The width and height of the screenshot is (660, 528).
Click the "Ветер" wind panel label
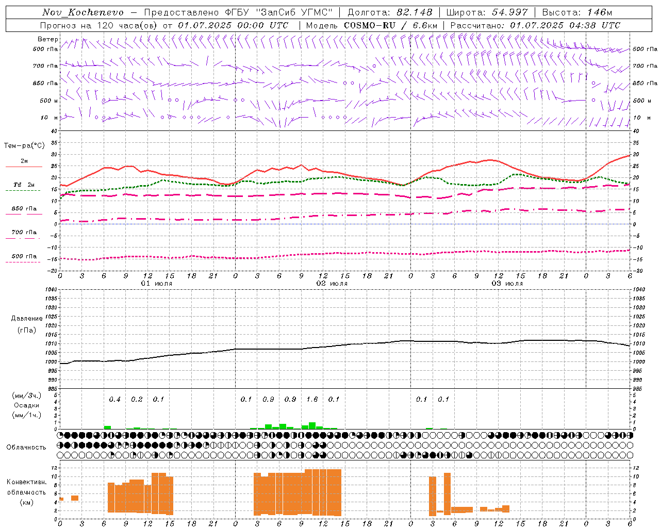(x=48, y=39)
